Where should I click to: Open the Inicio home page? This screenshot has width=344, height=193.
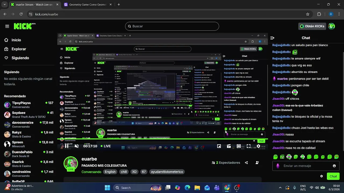pyautogui.click(x=16, y=40)
